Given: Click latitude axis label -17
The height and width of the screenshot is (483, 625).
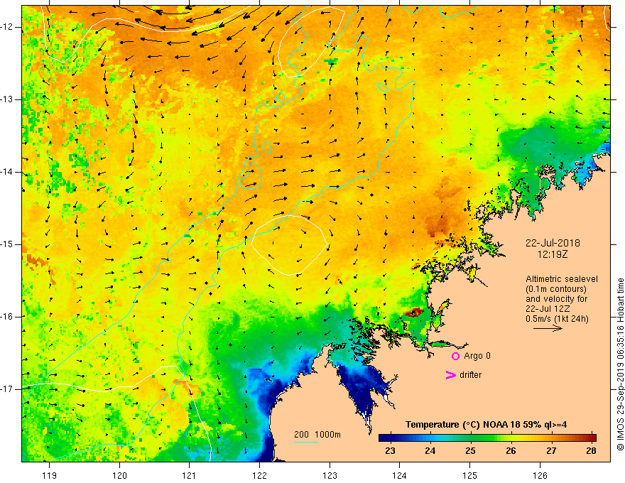Looking at the screenshot, I should pos(8,389).
